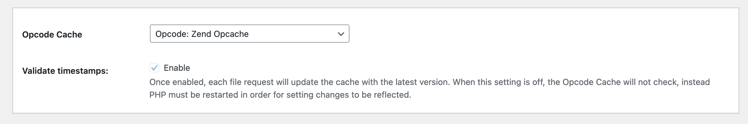Click the blue checkmark icon next to Enable
748x124 pixels.
(154, 67)
